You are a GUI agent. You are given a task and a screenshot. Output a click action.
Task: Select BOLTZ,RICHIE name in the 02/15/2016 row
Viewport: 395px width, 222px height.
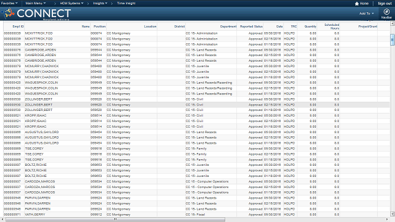36,170
